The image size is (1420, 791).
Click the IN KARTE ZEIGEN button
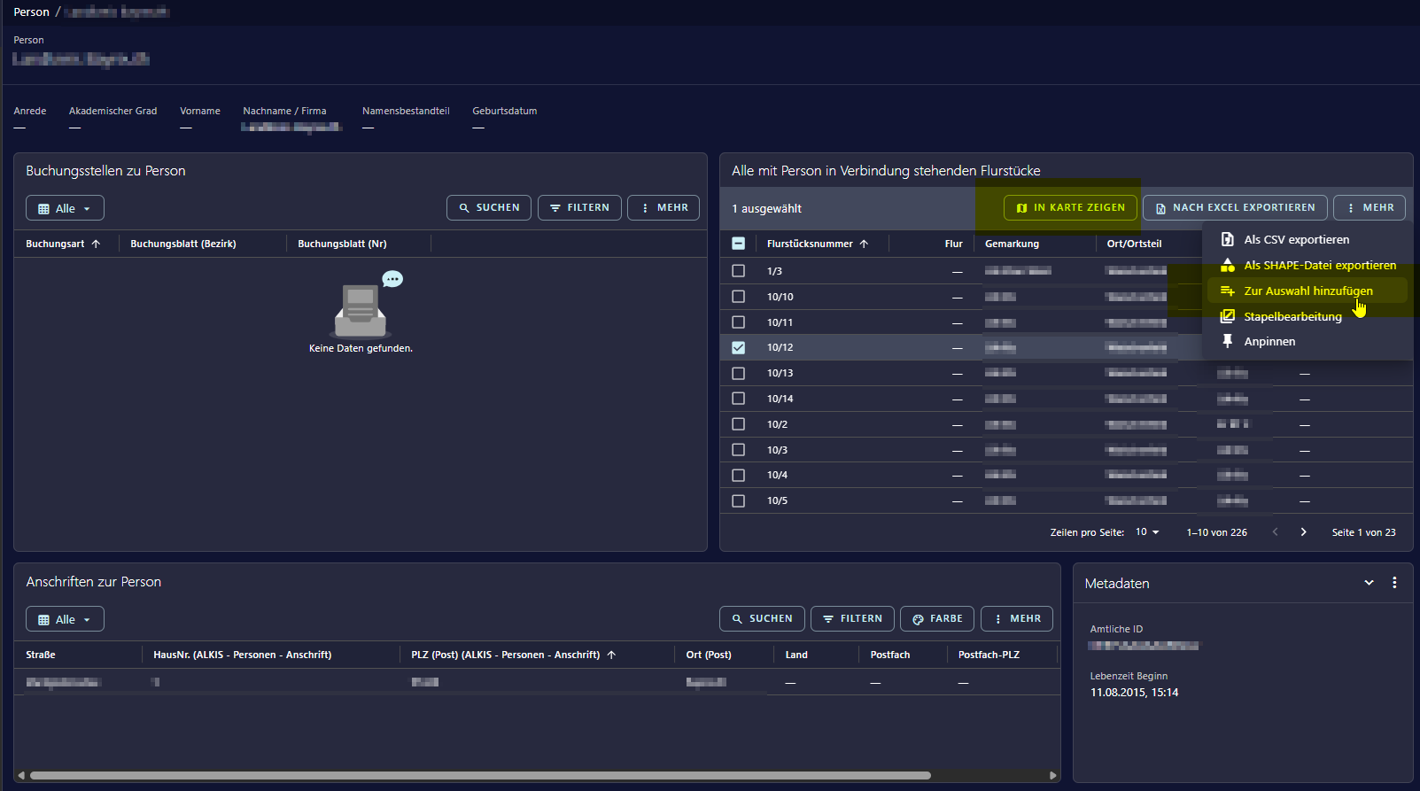point(1070,207)
